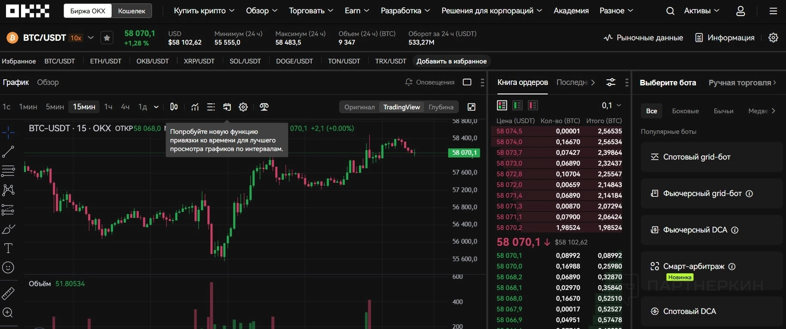Open the three-dot menu beside chart layout icon

(483, 82)
